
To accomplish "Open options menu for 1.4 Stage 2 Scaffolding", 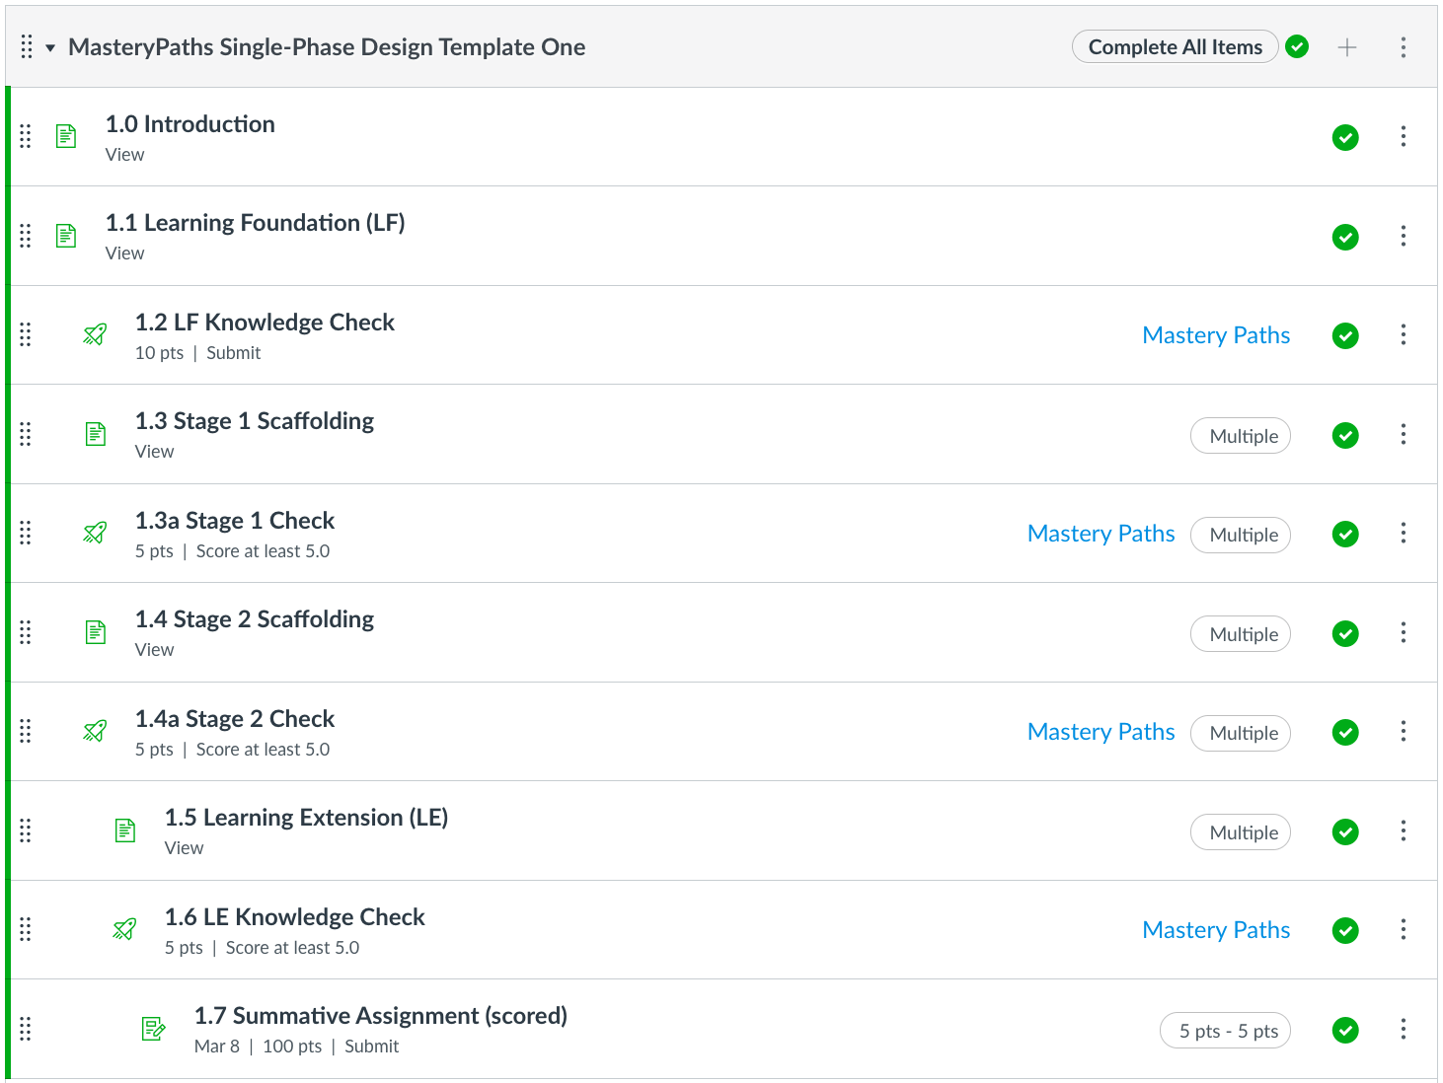I will pos(1404,632).
